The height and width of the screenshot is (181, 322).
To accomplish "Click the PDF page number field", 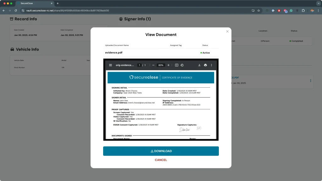I will pos(139,65).
